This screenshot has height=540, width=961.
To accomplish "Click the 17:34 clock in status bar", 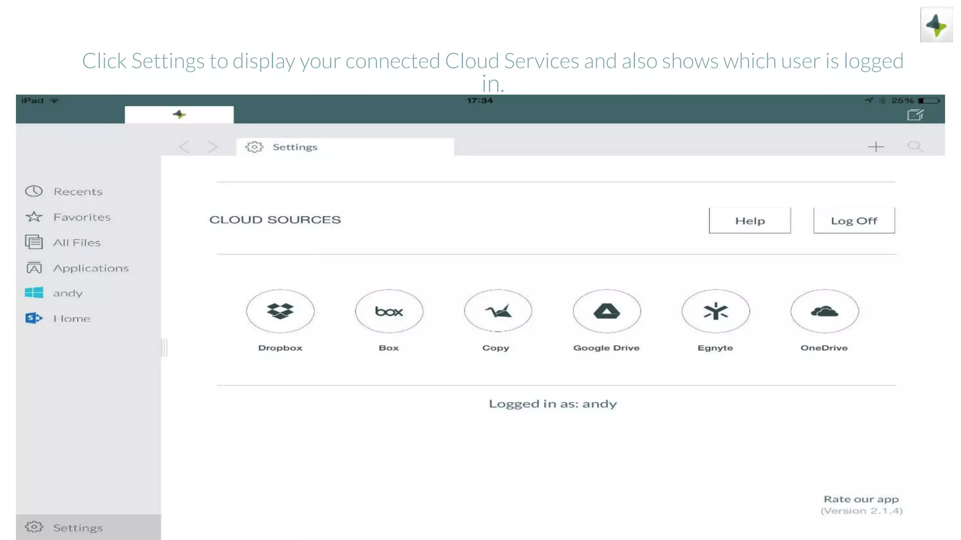I will [x=480, y=100].
